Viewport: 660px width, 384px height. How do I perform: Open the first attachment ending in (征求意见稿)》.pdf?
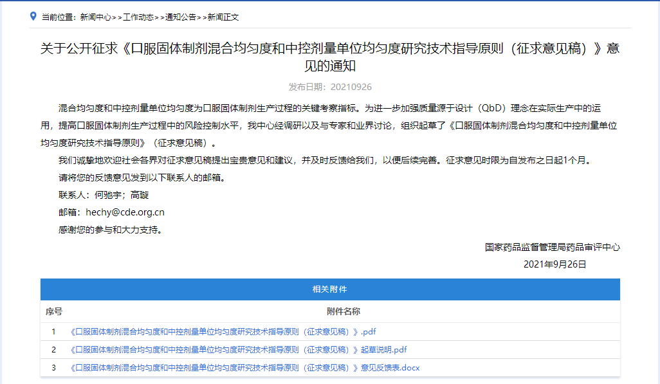(223, 332)
